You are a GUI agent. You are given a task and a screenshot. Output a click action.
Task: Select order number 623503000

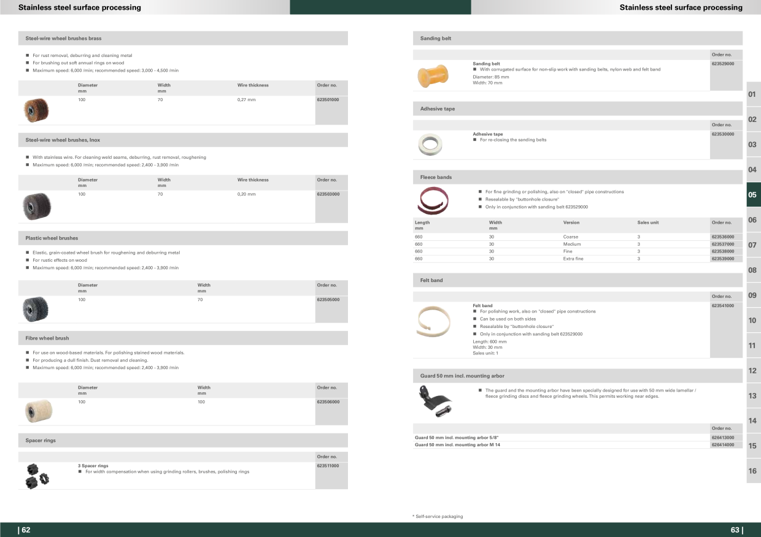point(328,194)
